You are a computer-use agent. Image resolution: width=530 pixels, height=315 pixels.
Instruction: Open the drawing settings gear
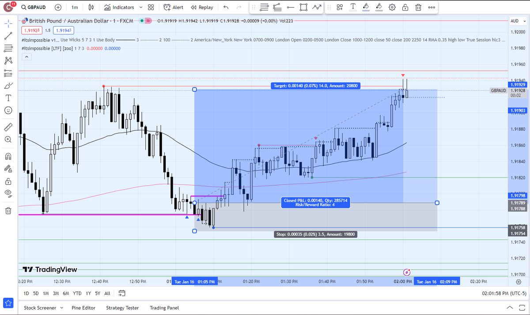[x=392, y=8]
